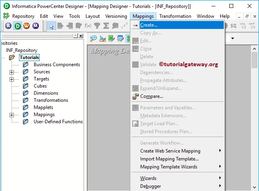Click the workspace vertical scrollbar thumb

click(x=254, y=60)
